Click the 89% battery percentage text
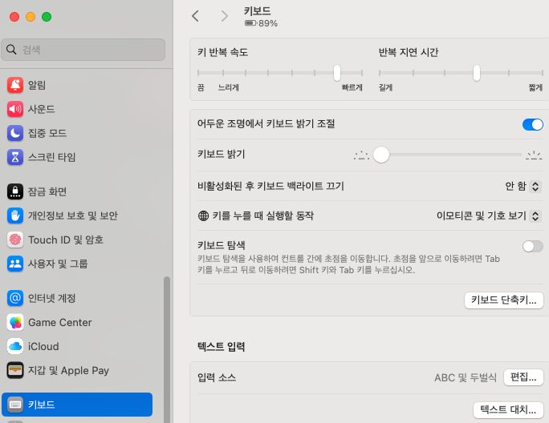 pyautogui.click(x=268, y=23)
